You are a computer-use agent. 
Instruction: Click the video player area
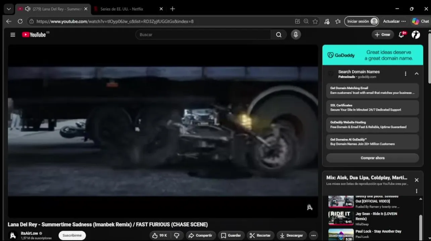point(163,131)
